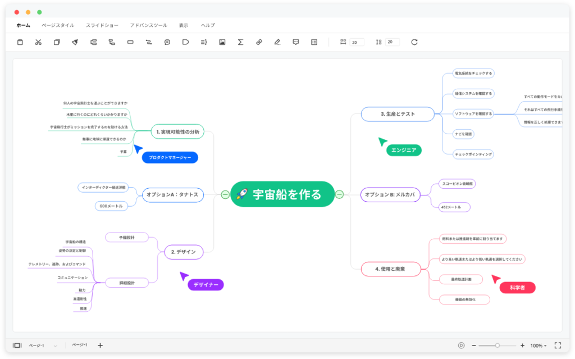
Task: Click the zoom slider handle
Action: [x=498, y=346]
